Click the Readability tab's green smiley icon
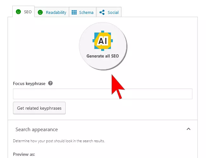206x158 pixels. (40, 12)
